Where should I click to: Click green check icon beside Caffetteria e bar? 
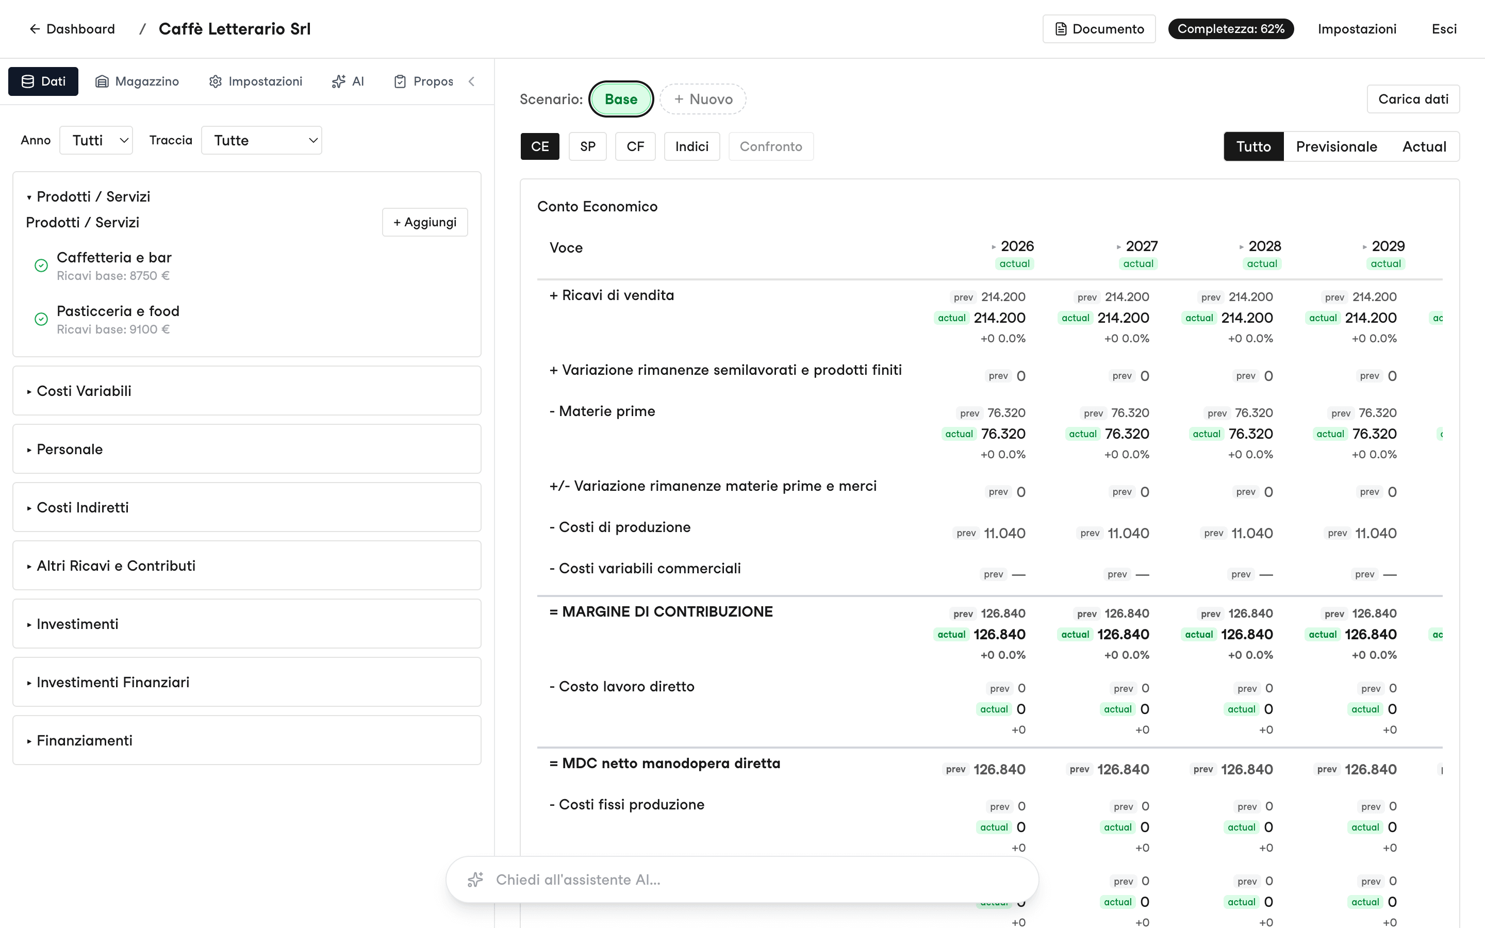[41, 265]
